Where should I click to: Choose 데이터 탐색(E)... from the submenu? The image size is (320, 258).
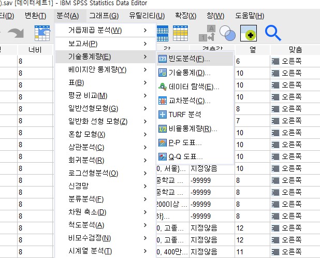(195, 87)
